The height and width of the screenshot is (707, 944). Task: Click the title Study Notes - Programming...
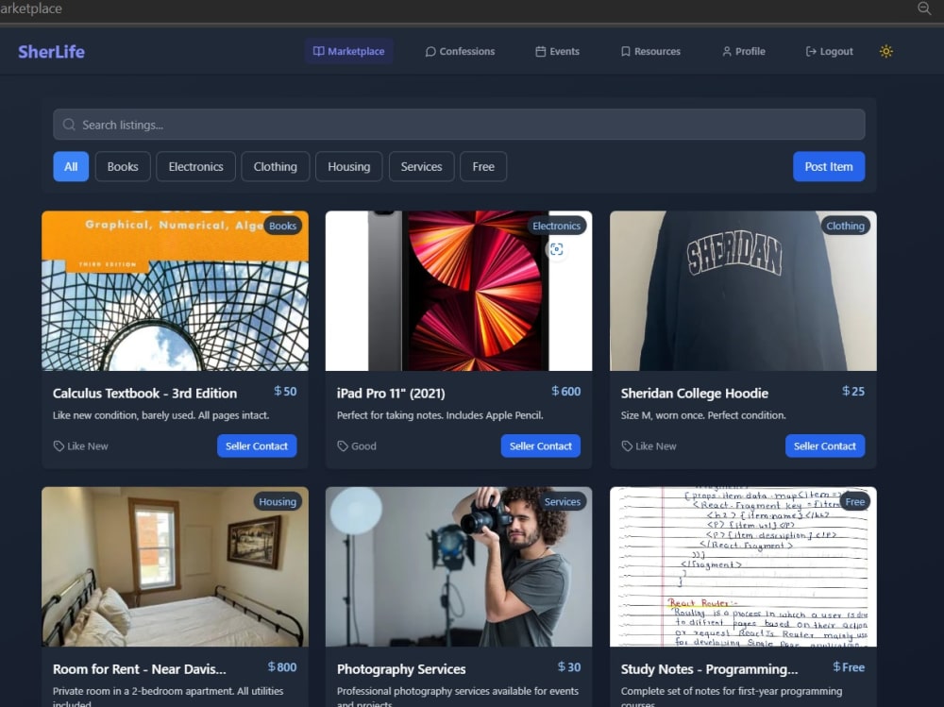(x=709, y=669)
